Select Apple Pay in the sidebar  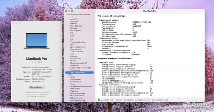74,19
